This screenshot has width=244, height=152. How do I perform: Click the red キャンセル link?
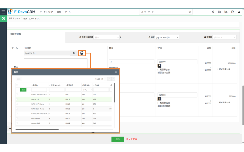point(132,139)
